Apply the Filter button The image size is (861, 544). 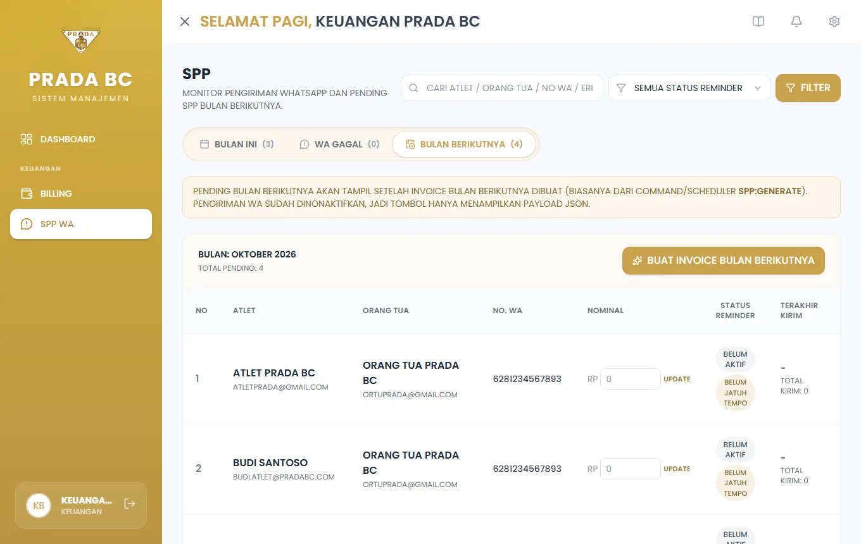(x=808, y=88)
